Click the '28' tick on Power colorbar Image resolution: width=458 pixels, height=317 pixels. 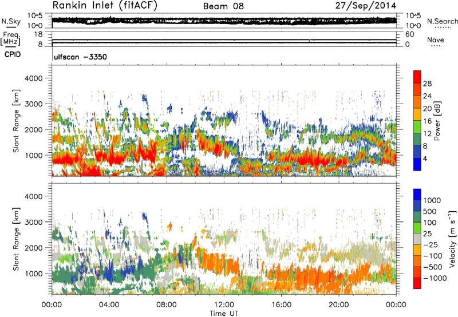point(427,84)
